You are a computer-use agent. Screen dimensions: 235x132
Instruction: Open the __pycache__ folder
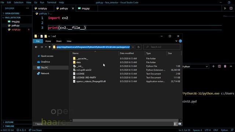click(82, 59)
